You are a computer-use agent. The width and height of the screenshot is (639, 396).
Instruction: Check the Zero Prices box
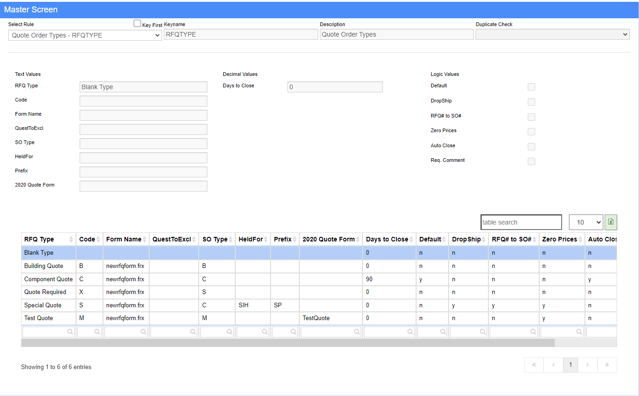point(531,132)
